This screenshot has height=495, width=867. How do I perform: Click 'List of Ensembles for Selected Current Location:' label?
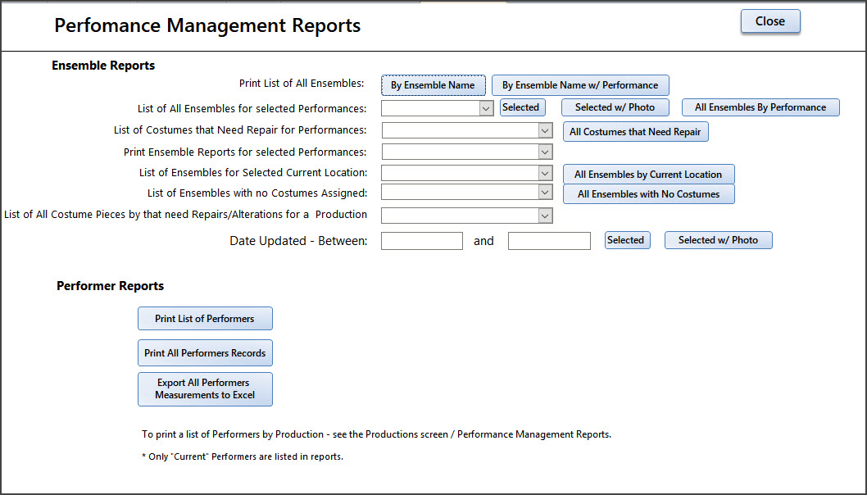tap(253, 173)
